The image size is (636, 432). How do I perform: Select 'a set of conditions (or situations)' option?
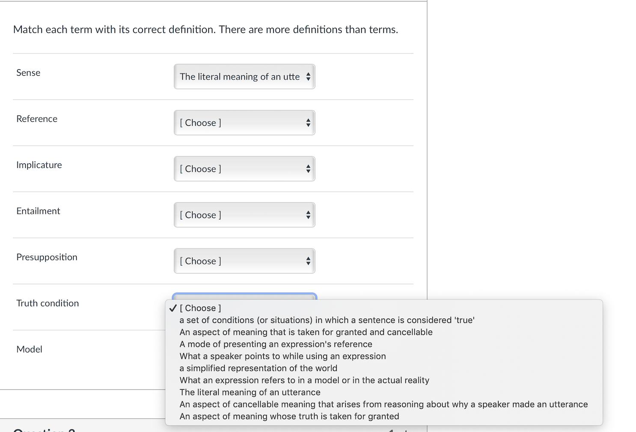pyautogui.click(x=327, y=320)
